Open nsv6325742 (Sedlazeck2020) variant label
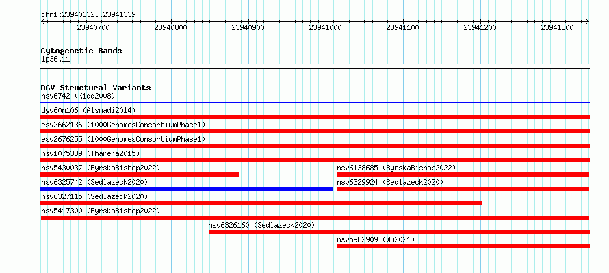Viewport: 609px width, 273px height. [x=94, y=182]
